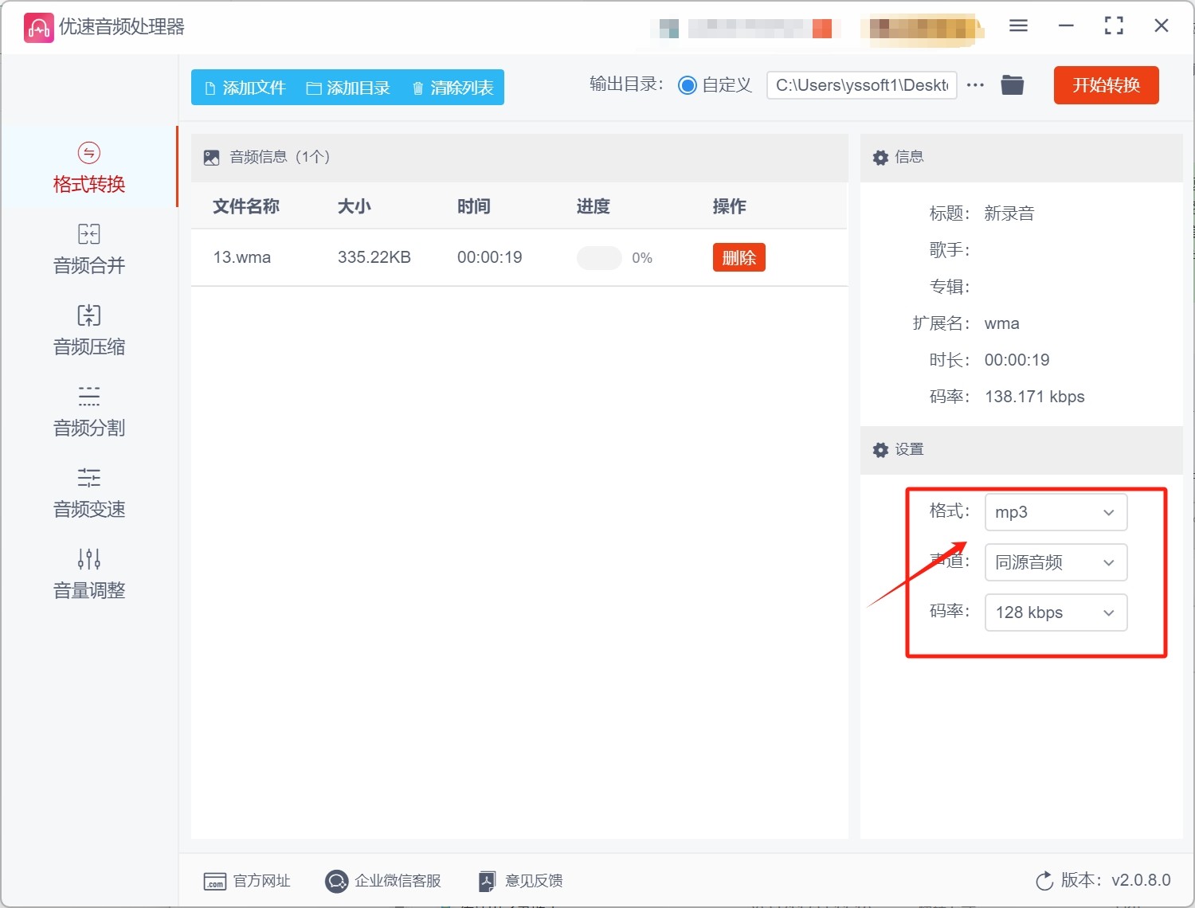
Task: Click the output directory path field
Action: click(861, 85)
